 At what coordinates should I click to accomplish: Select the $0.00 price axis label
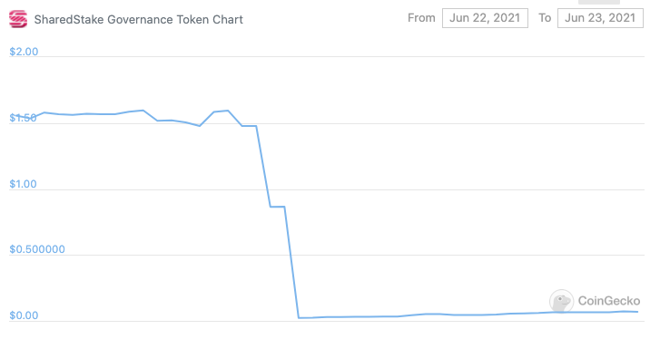(x=24, y=315)
